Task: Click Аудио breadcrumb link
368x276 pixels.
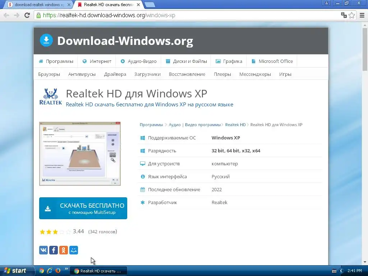Action: 175,125
